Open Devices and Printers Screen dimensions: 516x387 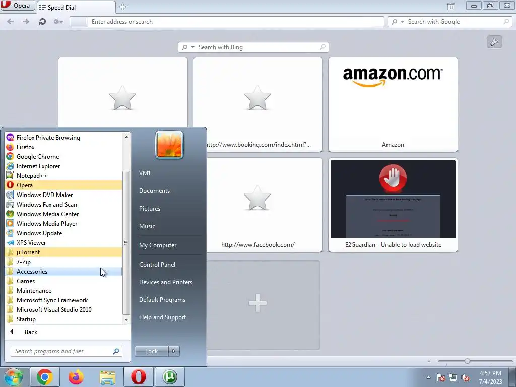(x=165, y=282)
